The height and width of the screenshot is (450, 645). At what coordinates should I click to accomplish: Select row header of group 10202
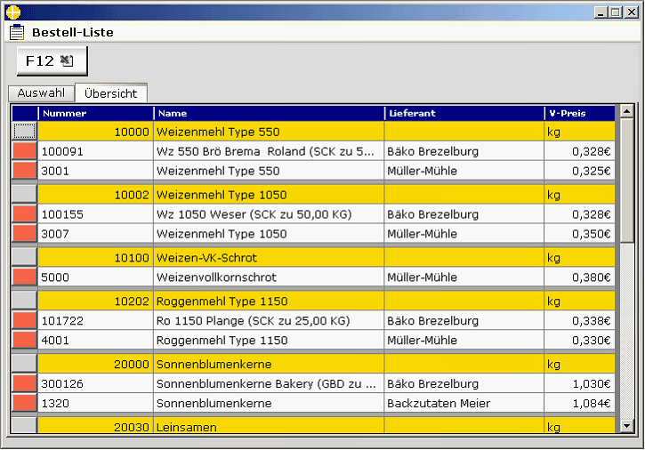click(25, 301)
